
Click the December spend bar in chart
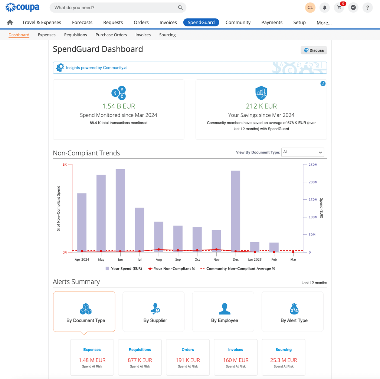pyautogui.click(x=236, y=211)
